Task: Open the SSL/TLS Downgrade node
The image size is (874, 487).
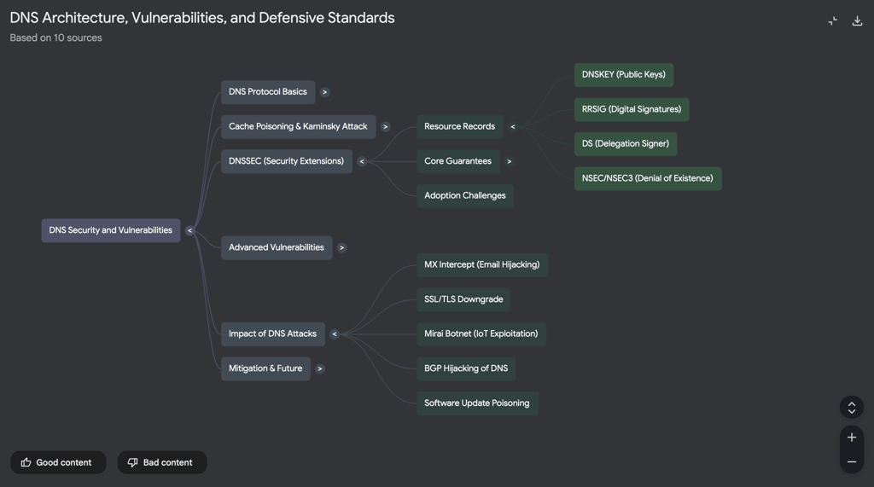Action: click(463, 299)
